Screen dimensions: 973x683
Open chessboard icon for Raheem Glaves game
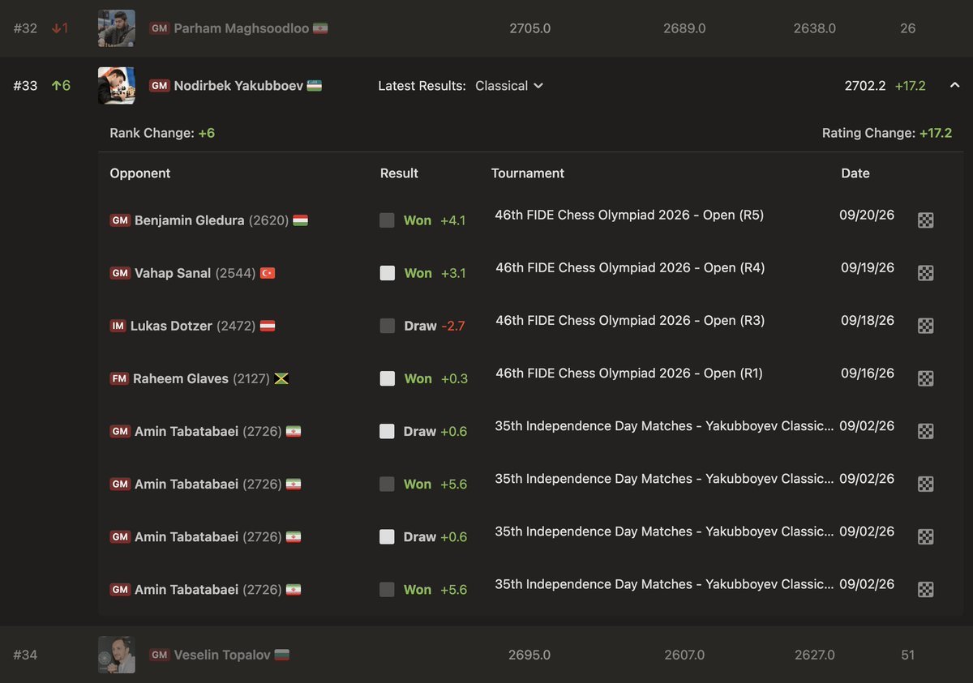point(925,378)
